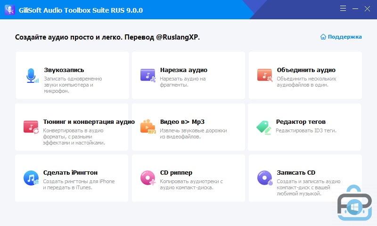This screenshot has width=377, height=226.
Task: Click the headline 'Создайте аудио просто и легко'
Action: click(x=69, y=37)
